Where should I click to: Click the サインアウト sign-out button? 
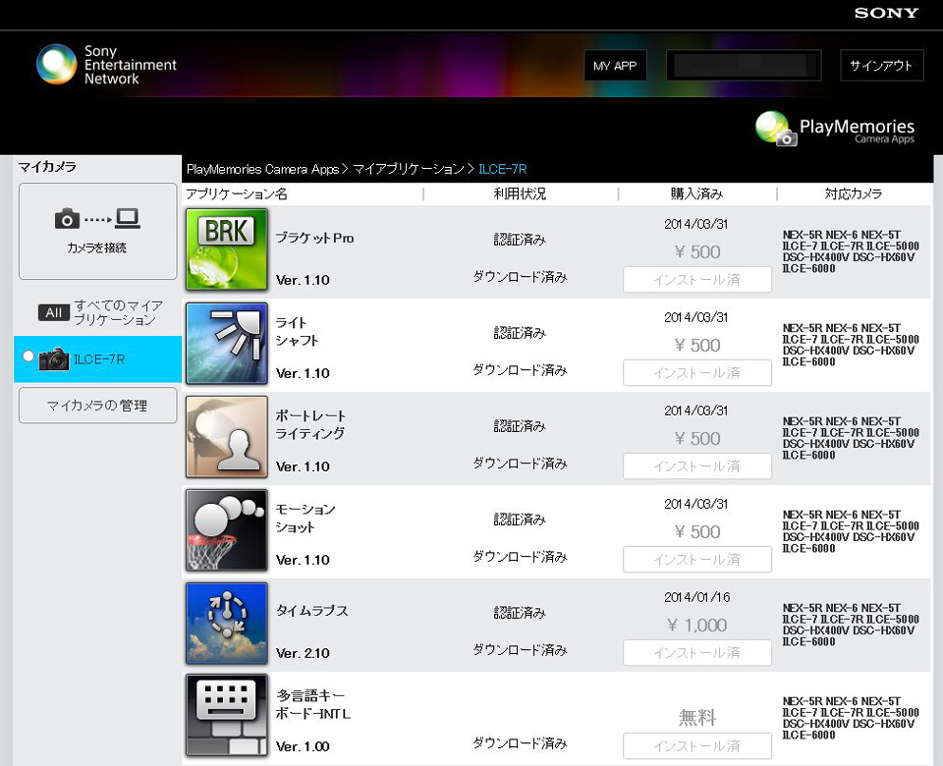click(882, 66)
